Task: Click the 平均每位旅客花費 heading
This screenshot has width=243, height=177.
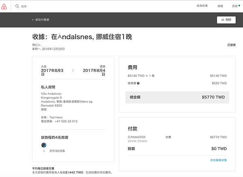Action: [x=43, y=169]
